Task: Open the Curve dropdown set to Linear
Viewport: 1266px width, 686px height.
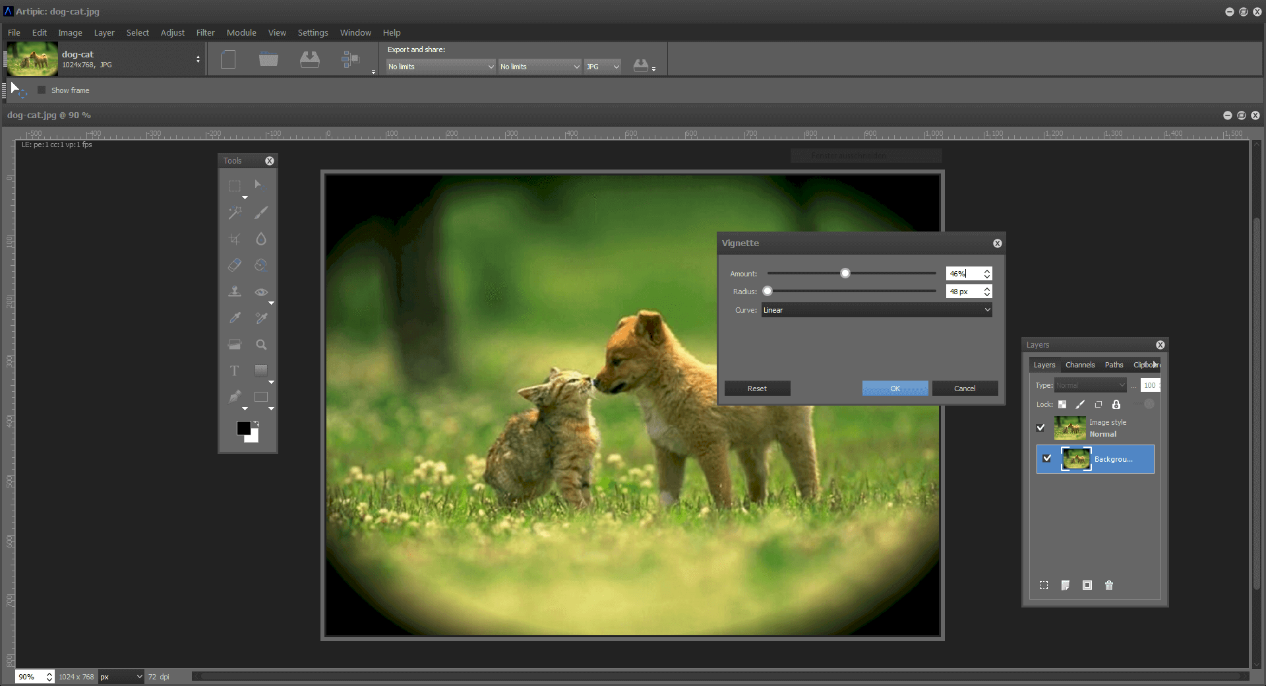Action: pos(876,310)
